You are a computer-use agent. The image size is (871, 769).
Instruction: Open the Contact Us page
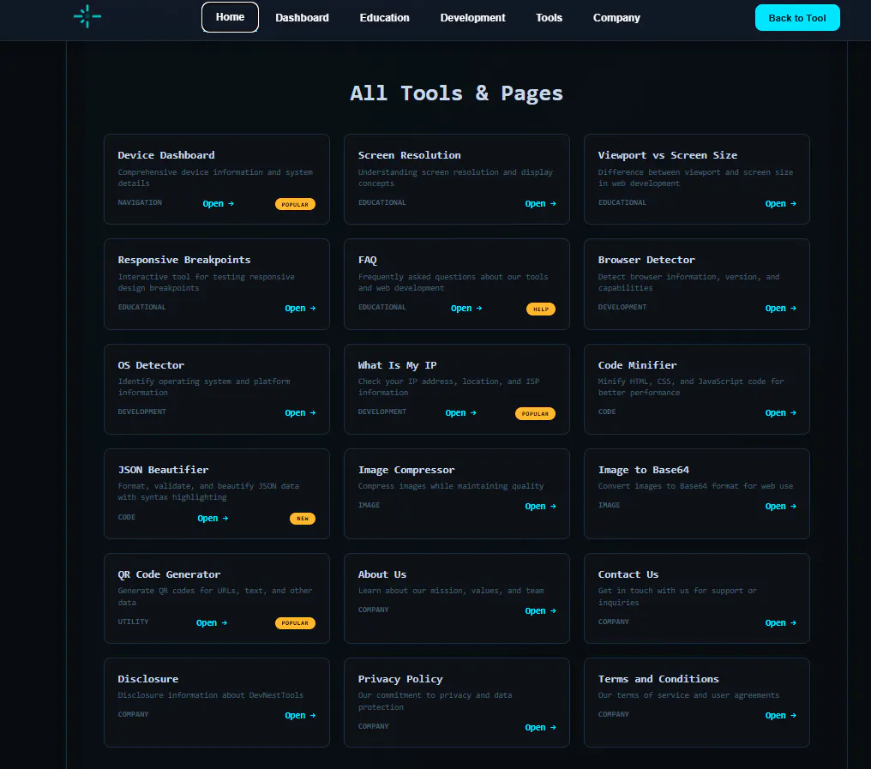coord(780,623)
